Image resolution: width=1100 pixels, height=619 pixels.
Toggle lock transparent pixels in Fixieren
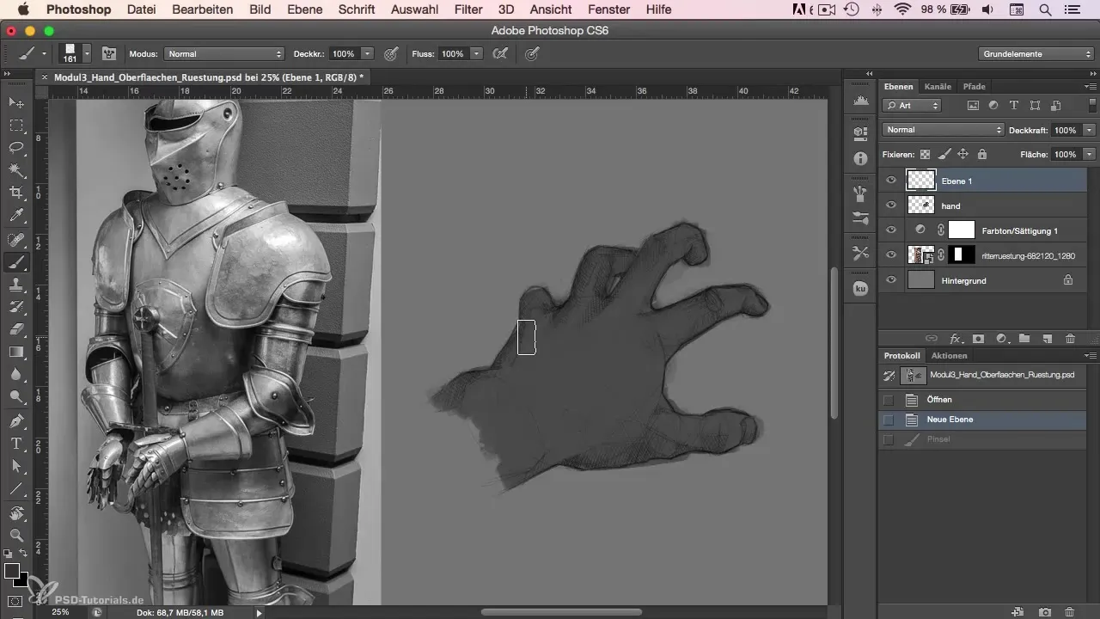[925, 154]
